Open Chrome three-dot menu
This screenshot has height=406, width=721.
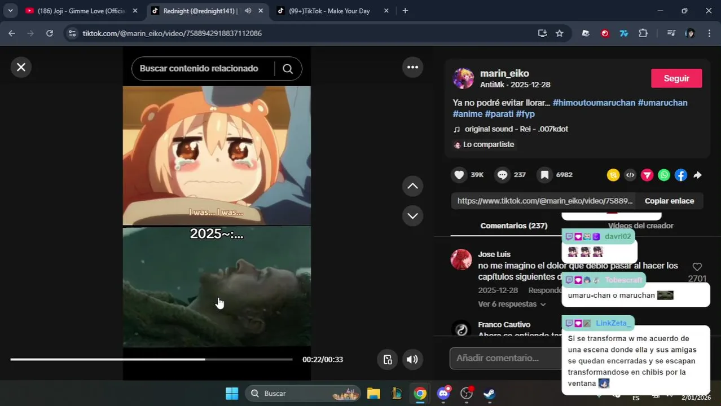pyautogui.click(x=709, y=33)
